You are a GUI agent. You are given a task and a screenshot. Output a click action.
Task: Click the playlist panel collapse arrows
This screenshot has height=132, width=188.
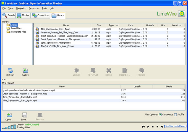tap(4, 80)
